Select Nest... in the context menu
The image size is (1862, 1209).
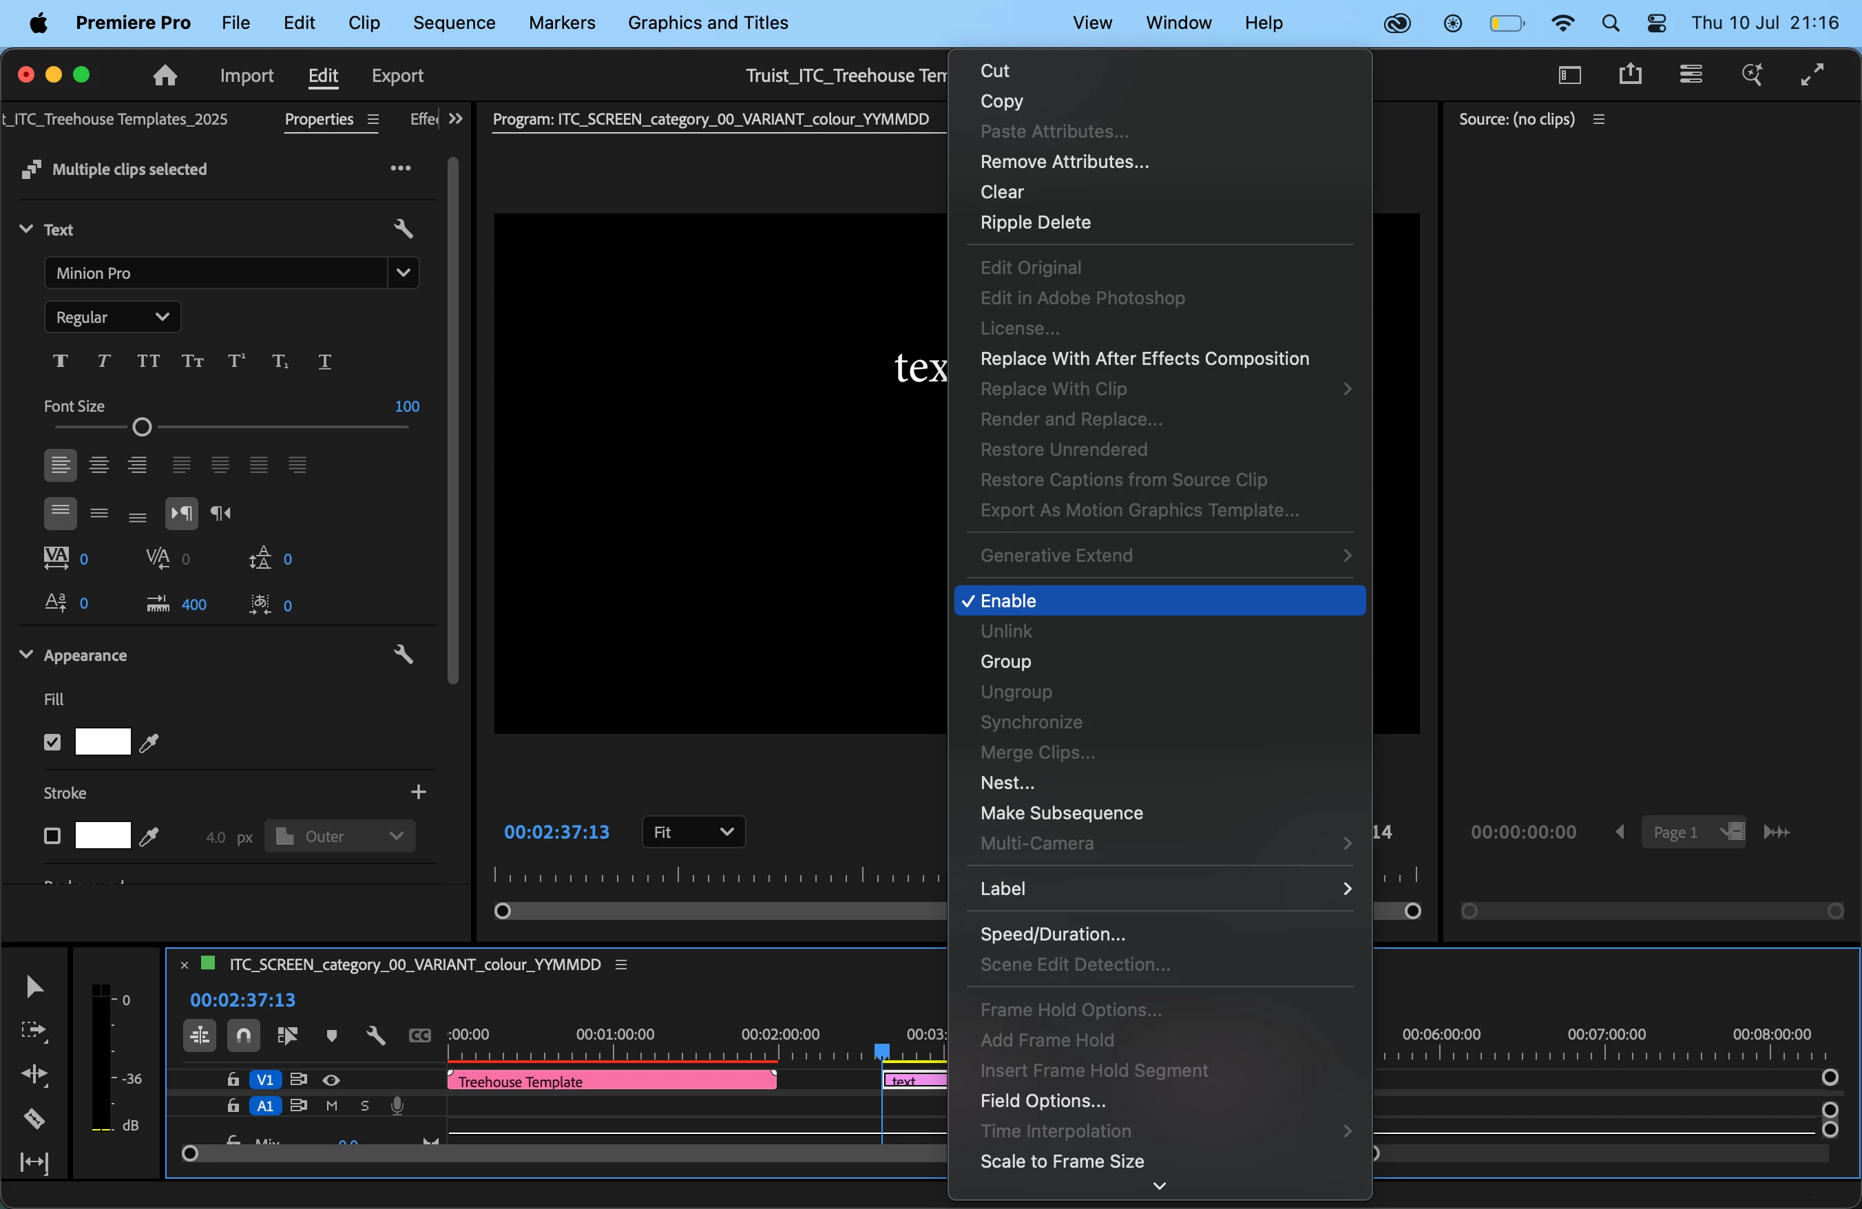tap(1007, 783)
